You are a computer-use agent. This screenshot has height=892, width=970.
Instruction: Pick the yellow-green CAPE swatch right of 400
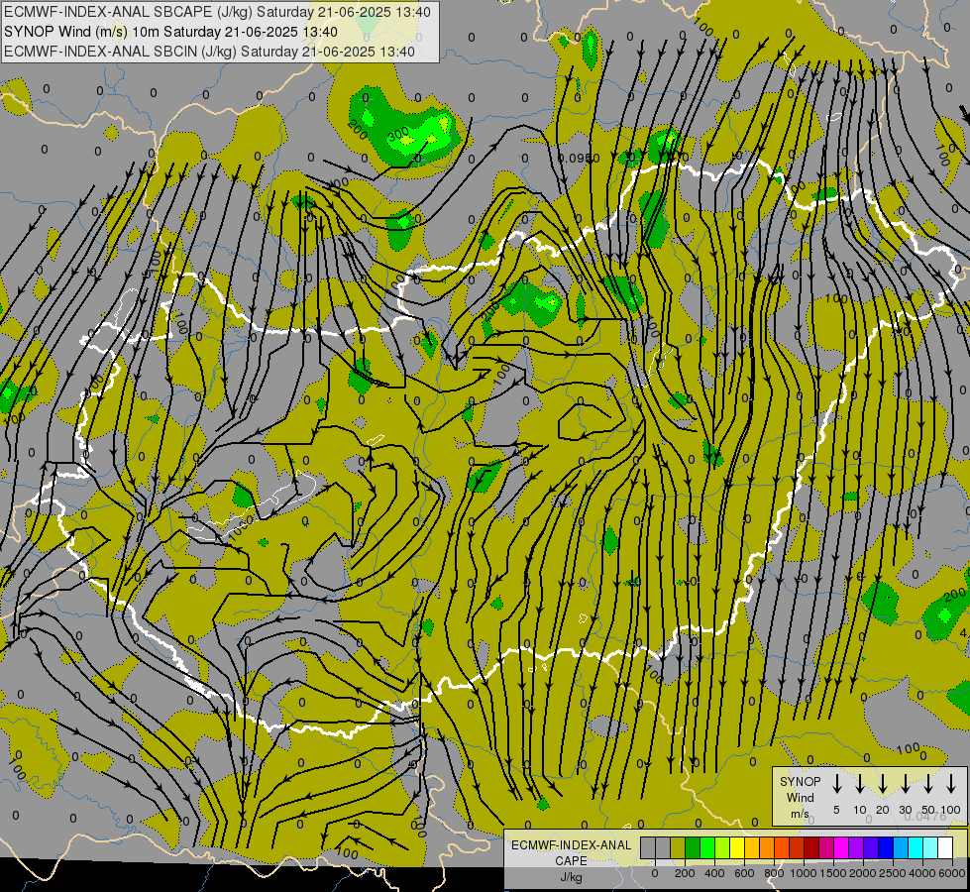722,847
